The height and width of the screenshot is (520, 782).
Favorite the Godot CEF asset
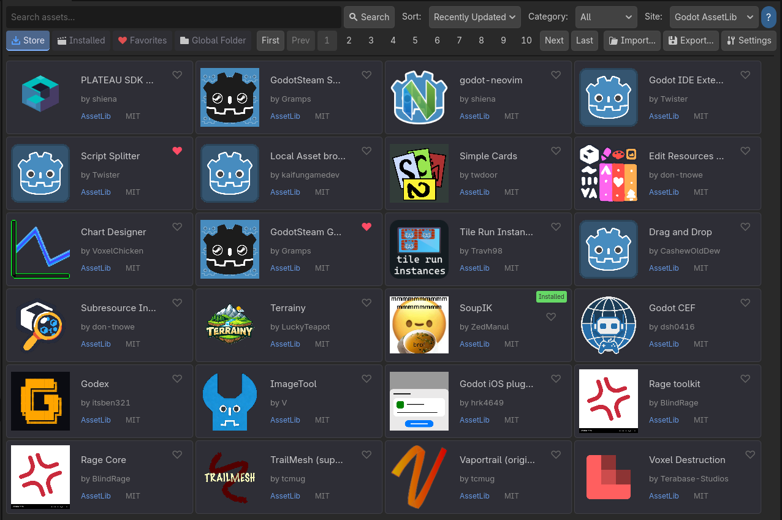click(x=745, y=303)
